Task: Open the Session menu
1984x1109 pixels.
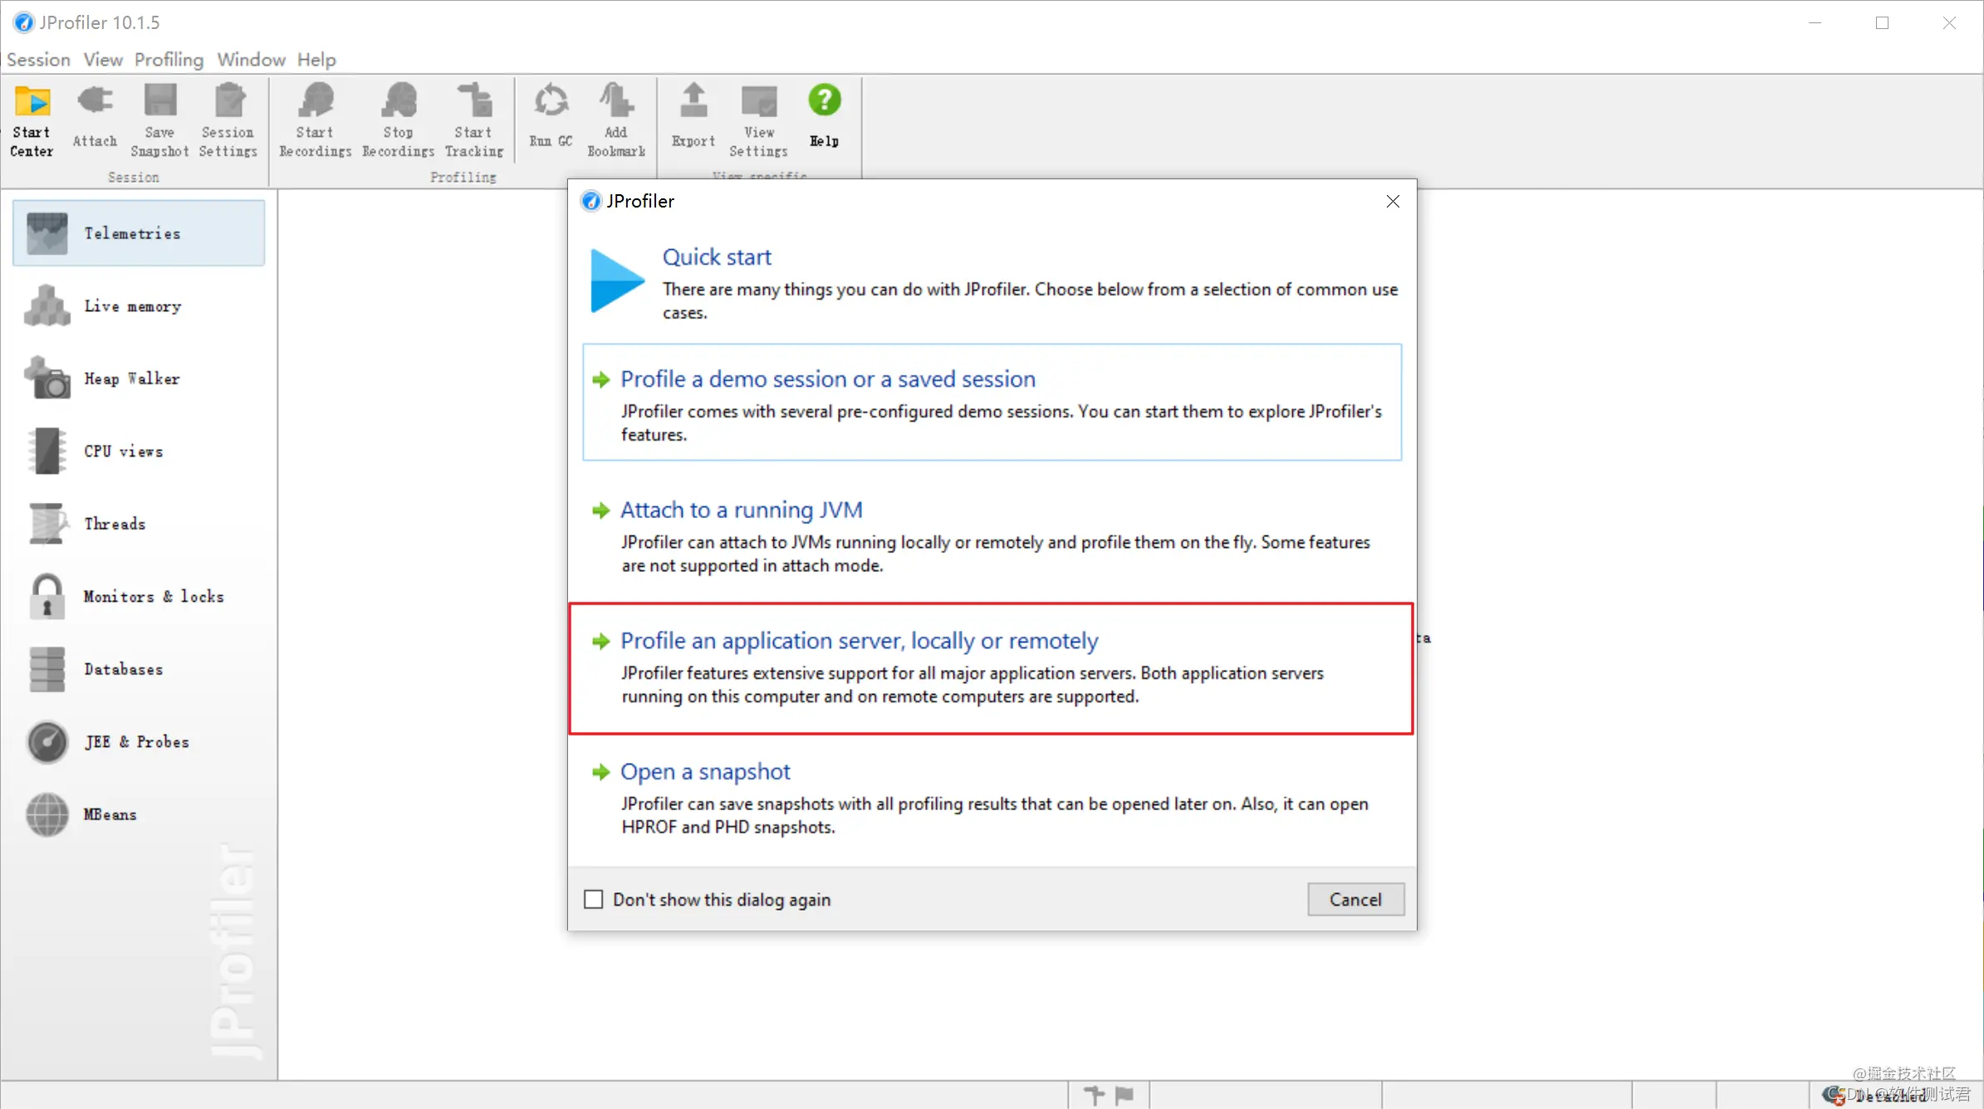Action: pos(38,60)
